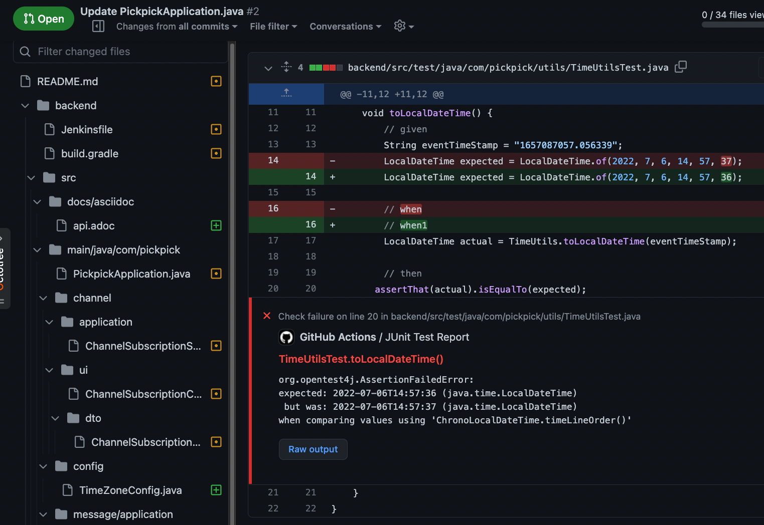Image resolution: width=764 pixels, height=525 pixels.
Task: Open ChannelSubscriptionS... file in the tree
Action: click(143, 346)
